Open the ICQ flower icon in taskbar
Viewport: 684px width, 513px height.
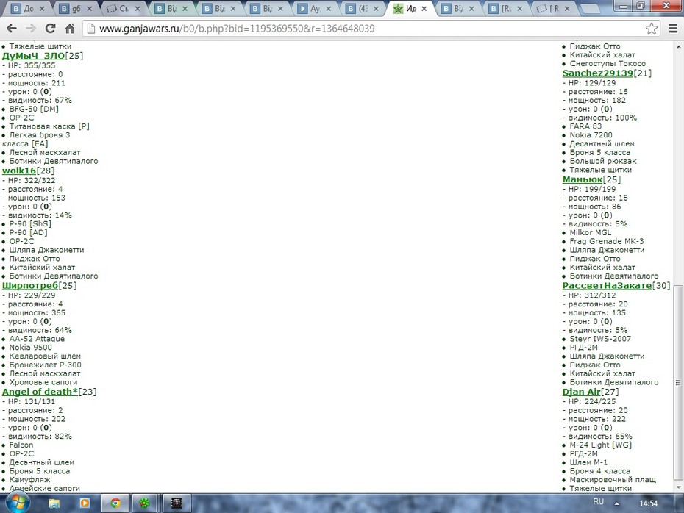[145, 503]
